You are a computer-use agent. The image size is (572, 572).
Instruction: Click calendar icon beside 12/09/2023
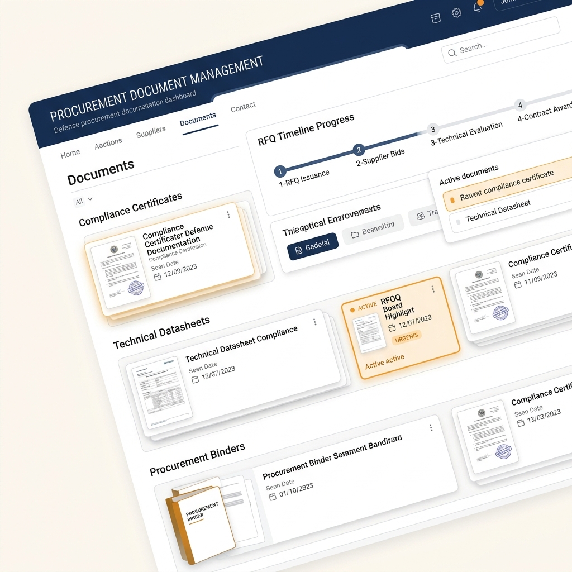point(157,277)
